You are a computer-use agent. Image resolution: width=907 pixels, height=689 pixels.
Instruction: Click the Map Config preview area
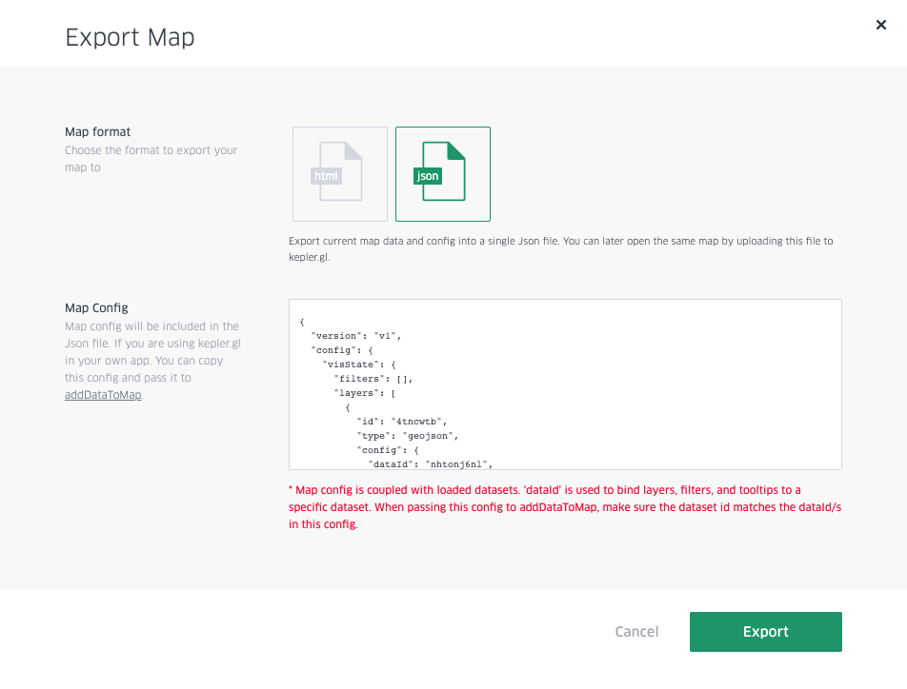click(564, 384)
